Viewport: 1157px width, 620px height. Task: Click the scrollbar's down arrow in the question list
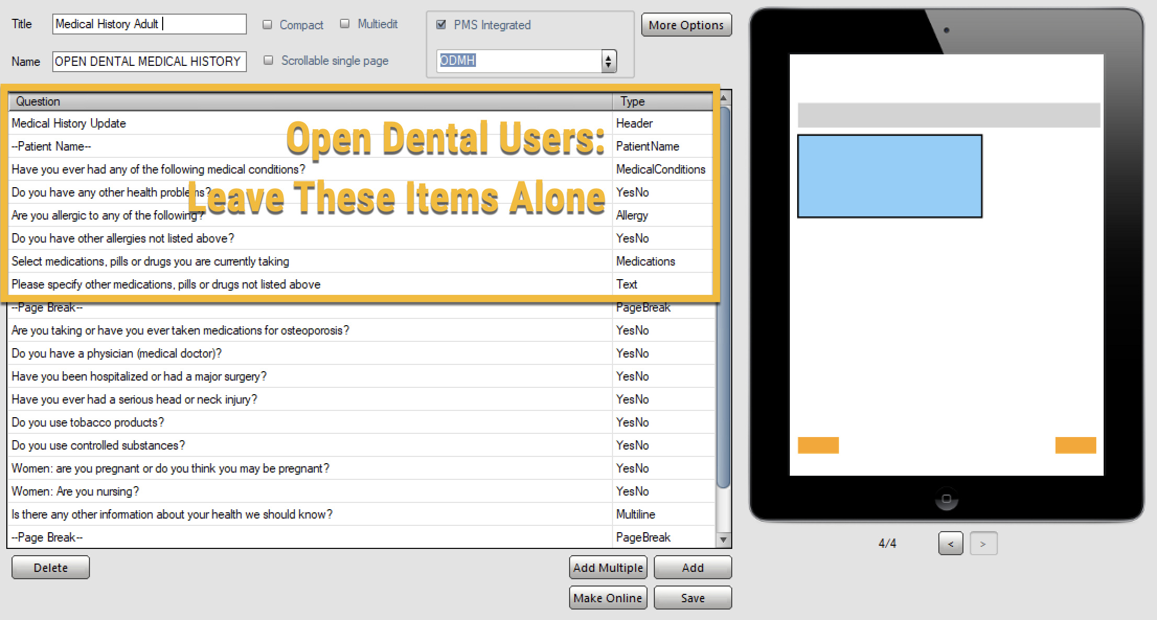coord(724,539)
